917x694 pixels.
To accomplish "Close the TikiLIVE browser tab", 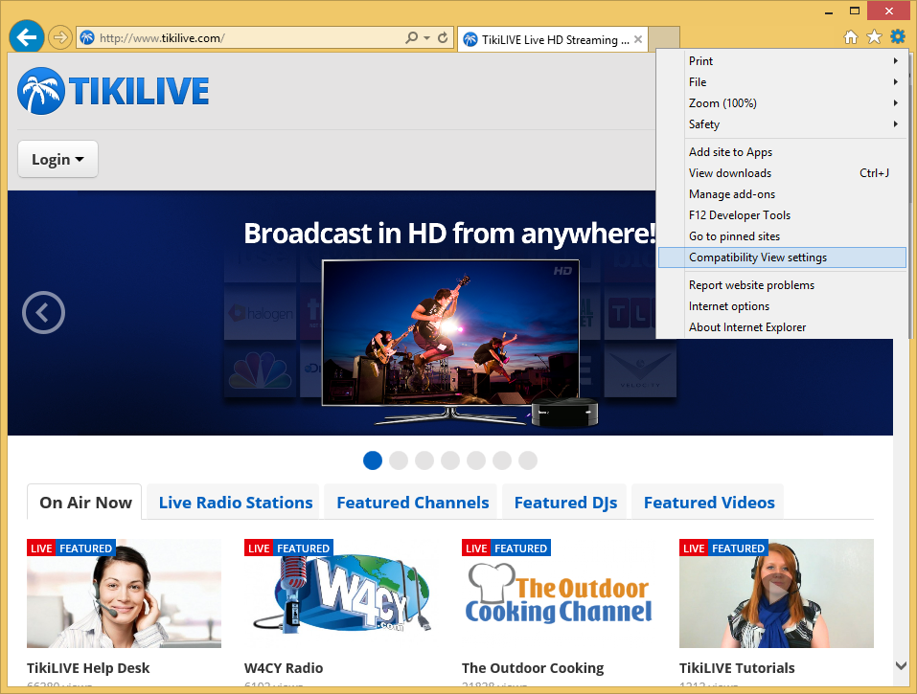I will (638, 39).
